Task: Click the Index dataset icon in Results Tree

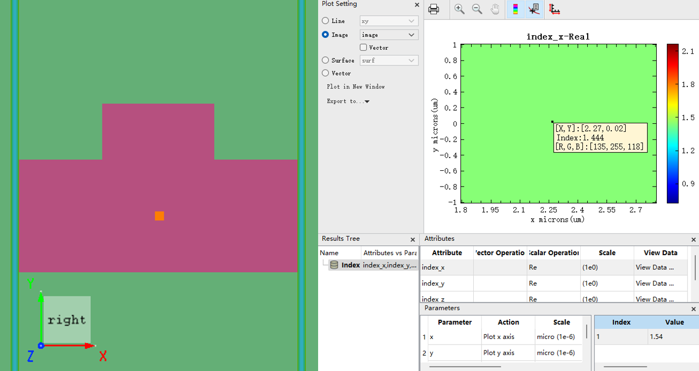Action: click(334, 265)
